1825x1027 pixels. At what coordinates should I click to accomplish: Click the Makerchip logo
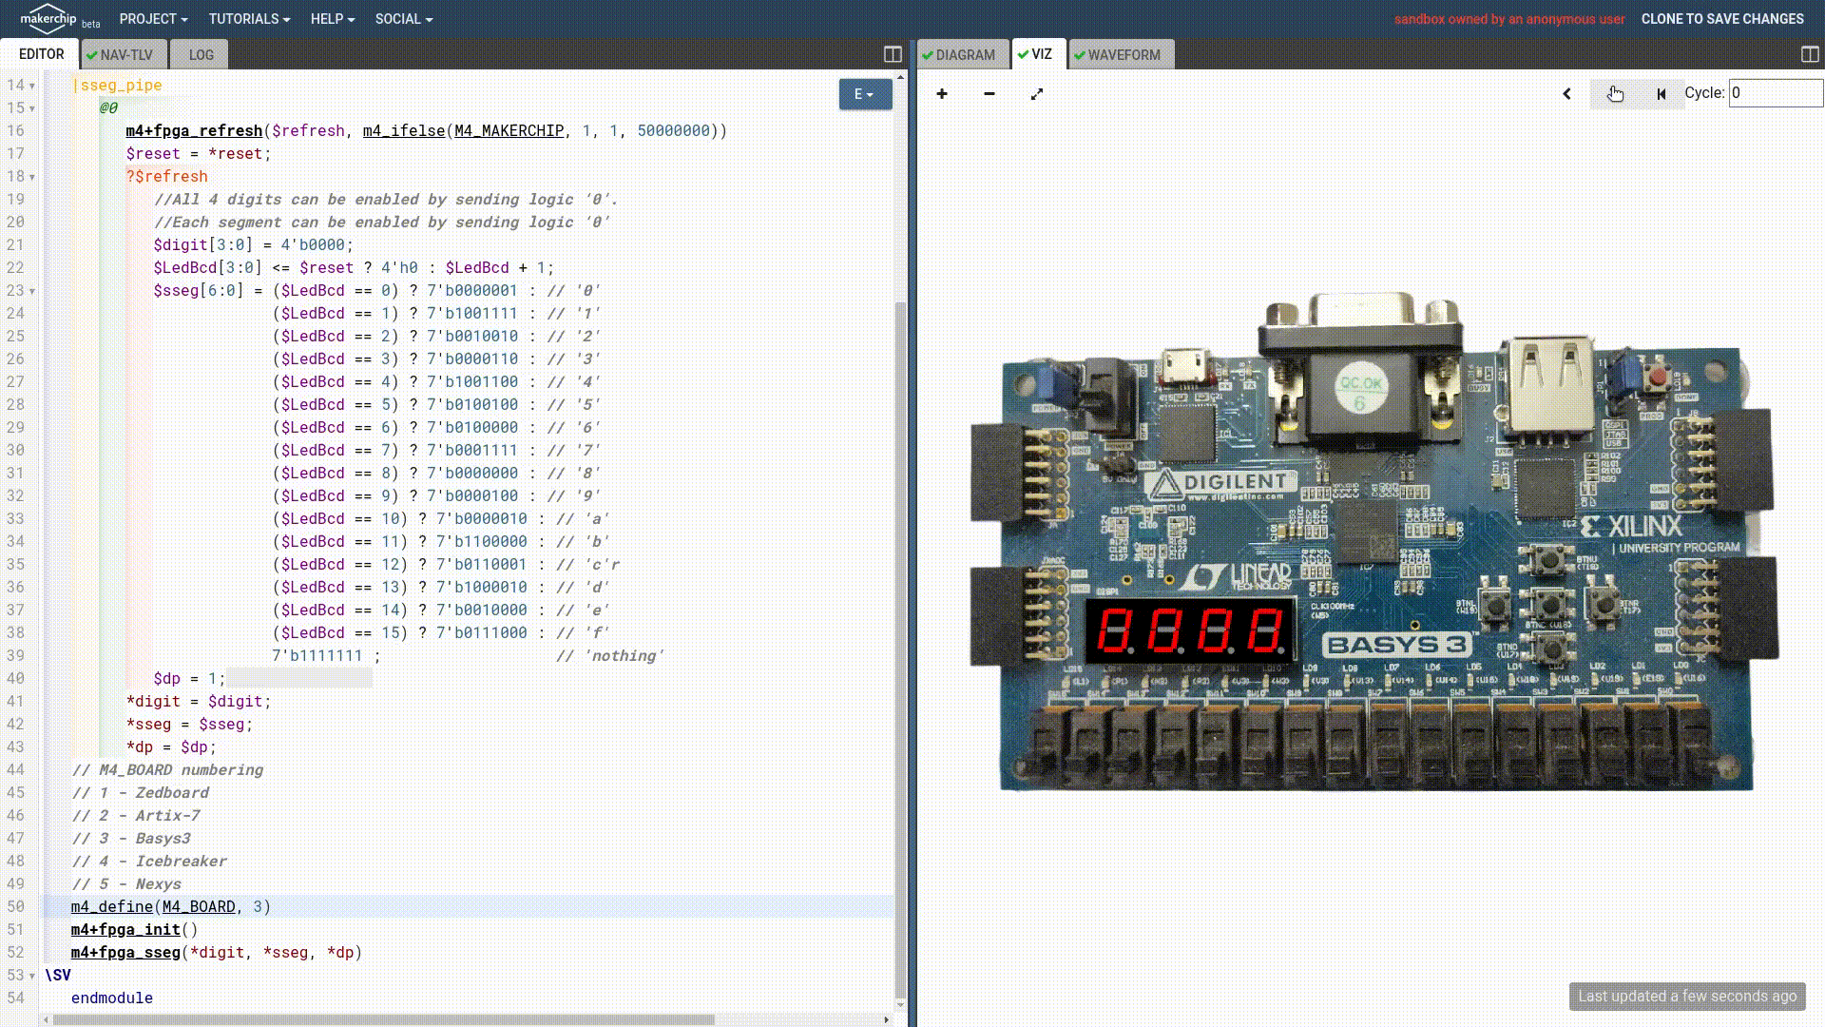48,18
